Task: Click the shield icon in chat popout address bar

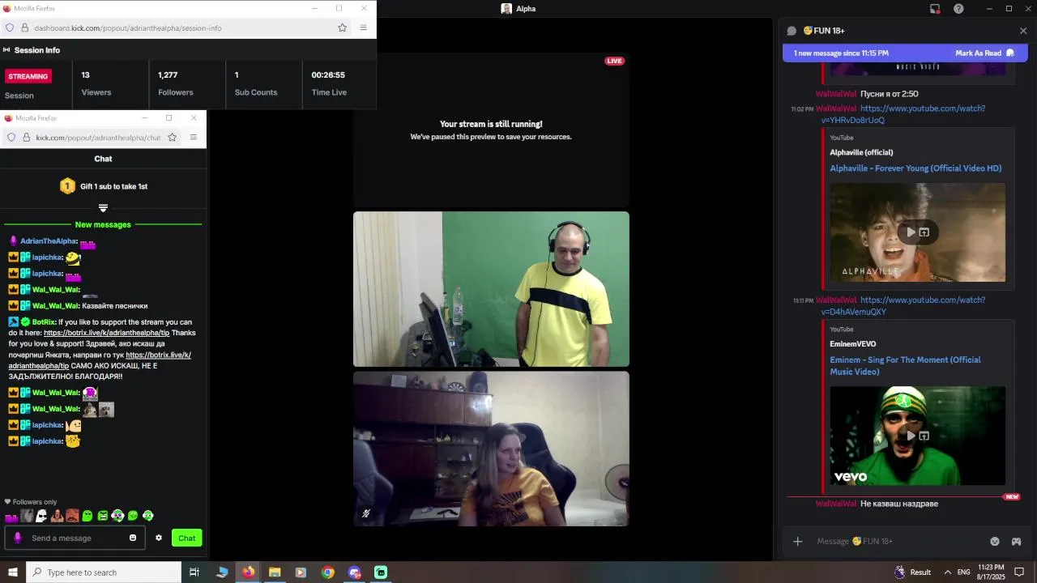Action: [x=11, y=137]
